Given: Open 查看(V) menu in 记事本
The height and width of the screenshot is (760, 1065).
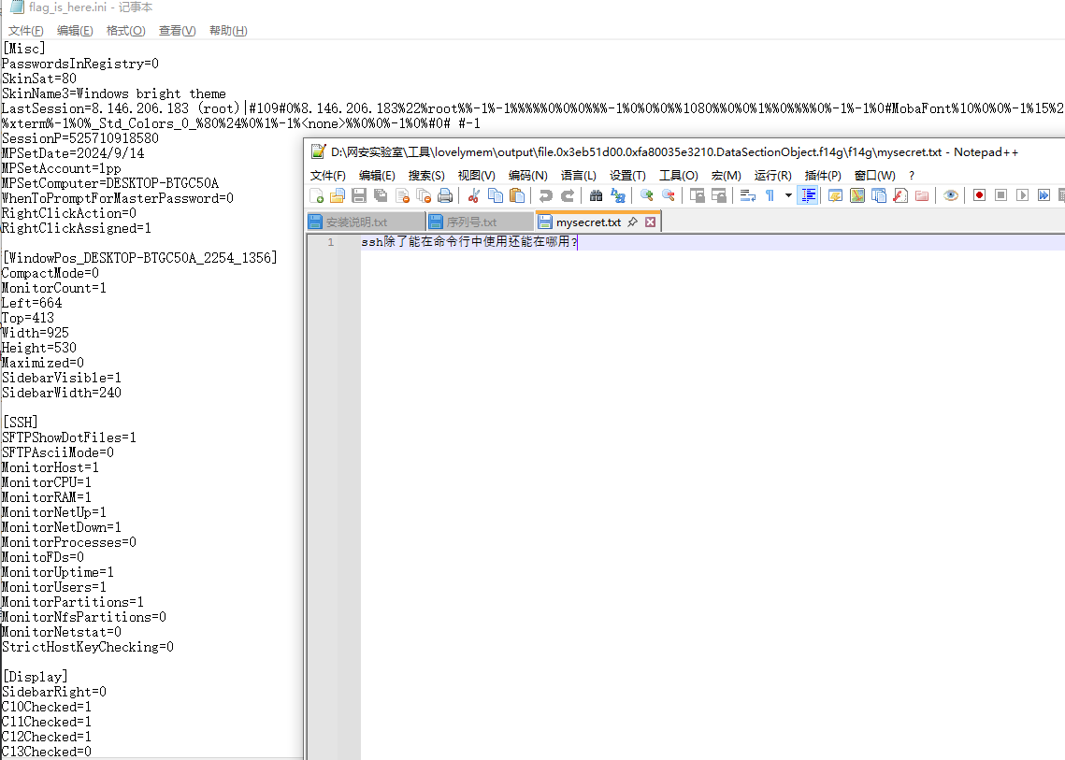Looking at the screenshot, I should coord(178,31).
